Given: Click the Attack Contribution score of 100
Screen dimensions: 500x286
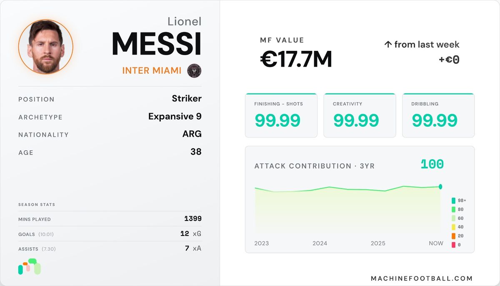Looking at the screenshot, I should click(x=432, y=164).
